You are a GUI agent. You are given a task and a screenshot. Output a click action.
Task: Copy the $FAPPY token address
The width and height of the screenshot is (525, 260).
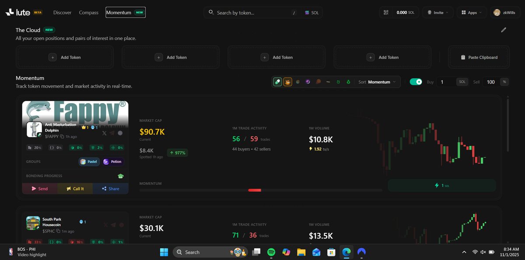(x=62, y=137)
